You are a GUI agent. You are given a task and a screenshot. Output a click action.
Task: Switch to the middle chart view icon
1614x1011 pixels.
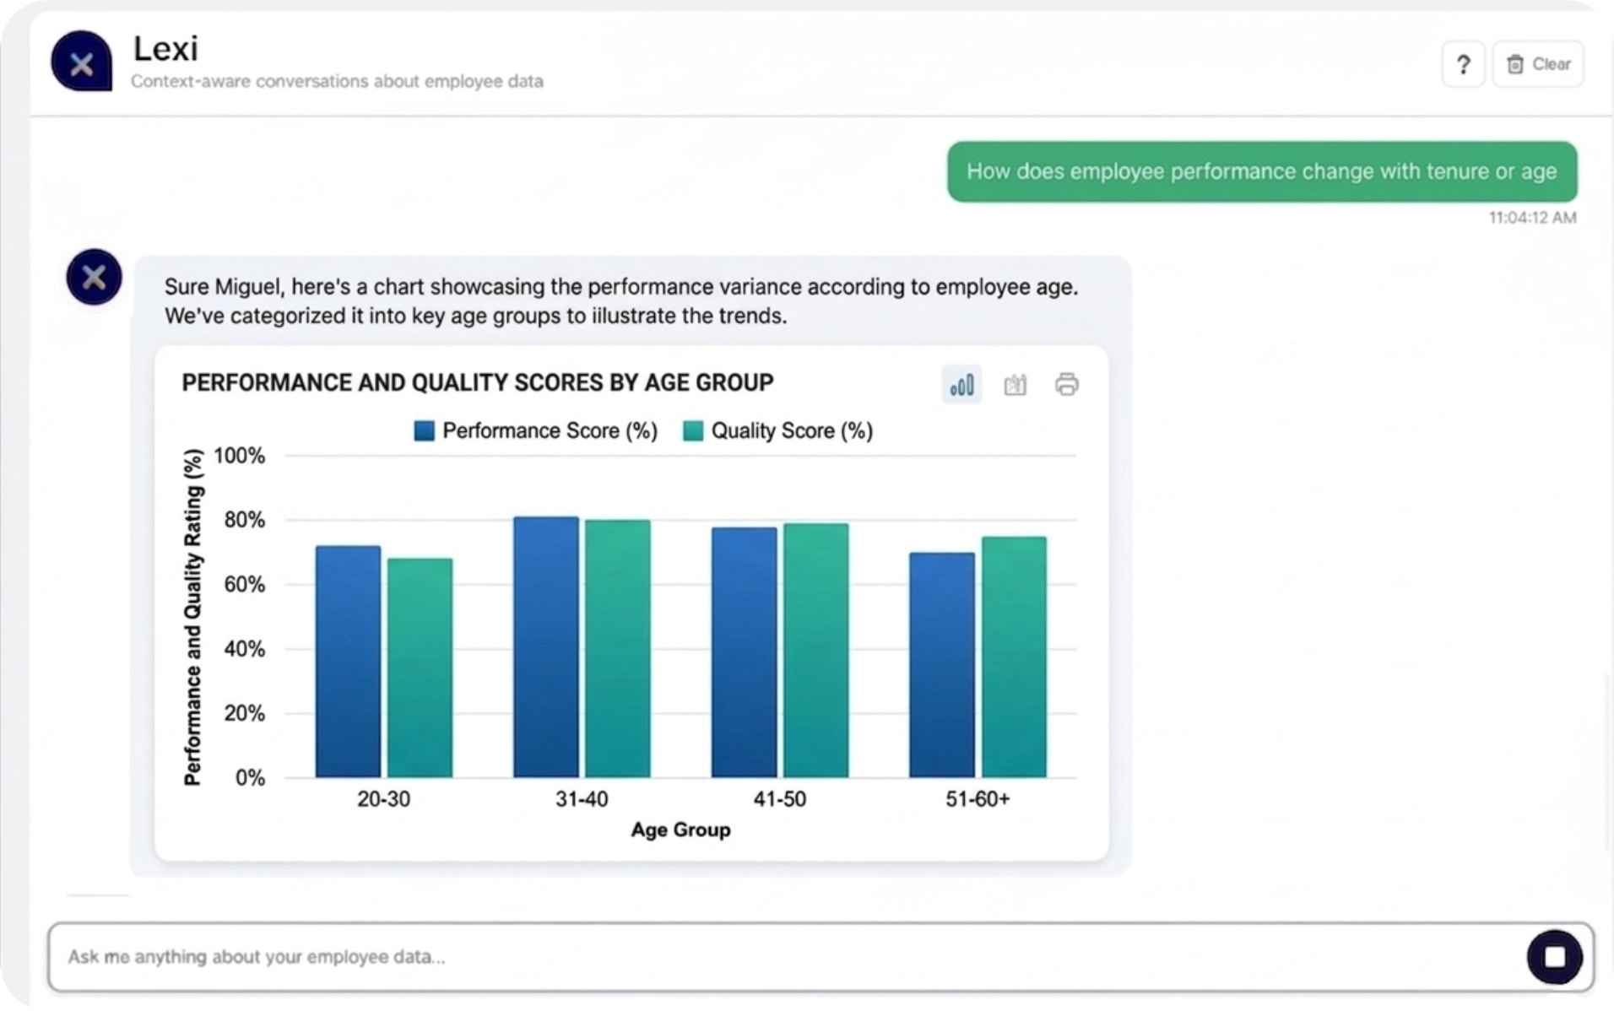click(1015, 386)
